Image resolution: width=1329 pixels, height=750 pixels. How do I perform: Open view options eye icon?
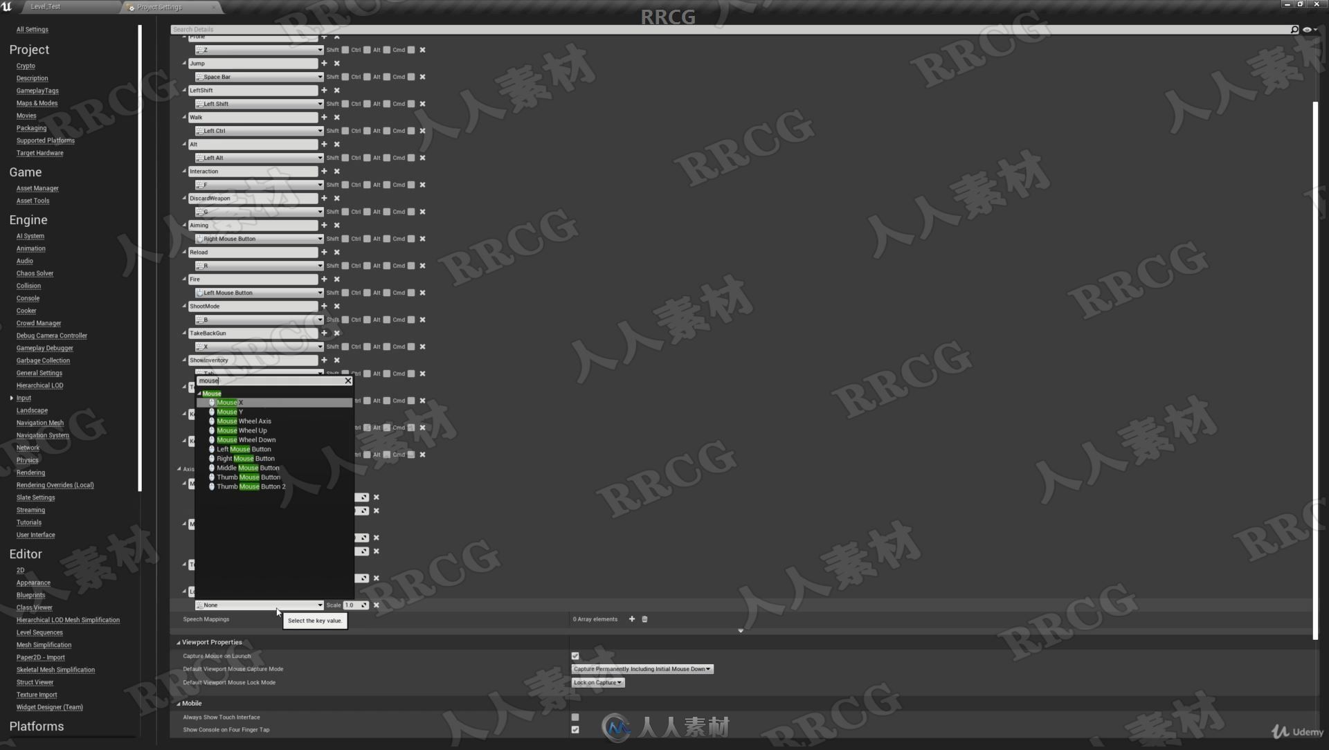1310,29
